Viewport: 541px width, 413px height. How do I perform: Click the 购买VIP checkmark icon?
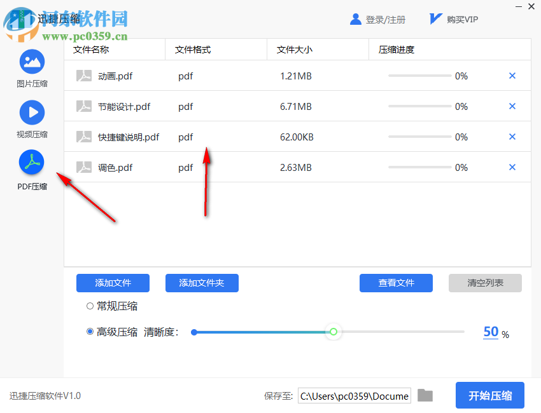click(x=435, y=18)
